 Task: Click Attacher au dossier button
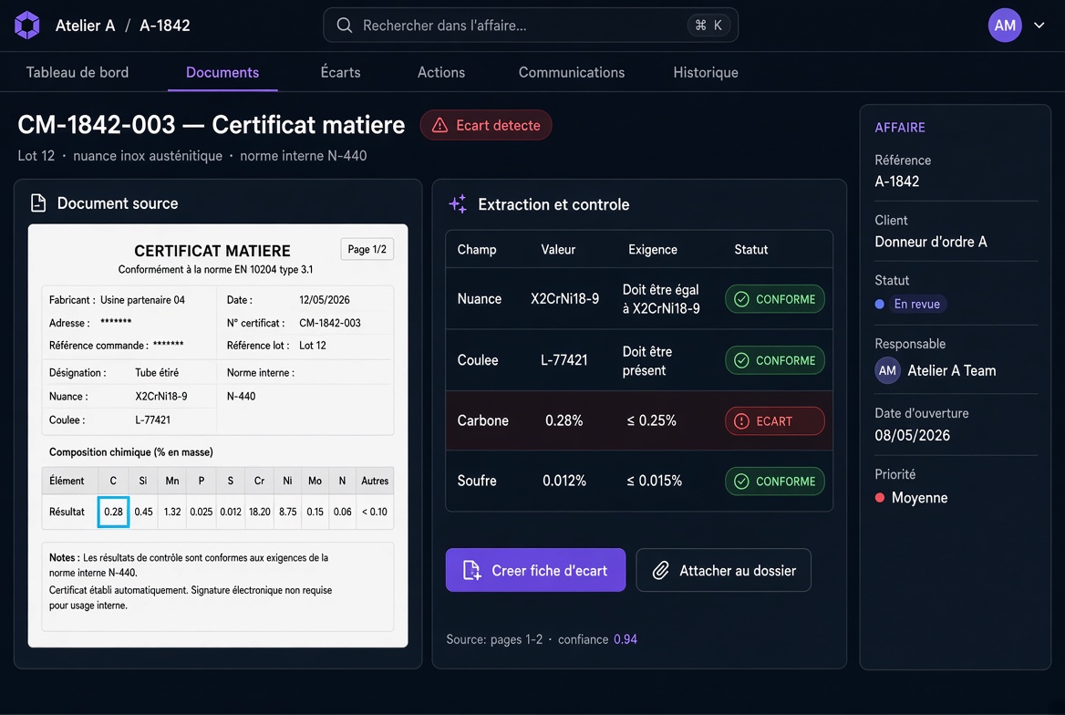point(723,570)
